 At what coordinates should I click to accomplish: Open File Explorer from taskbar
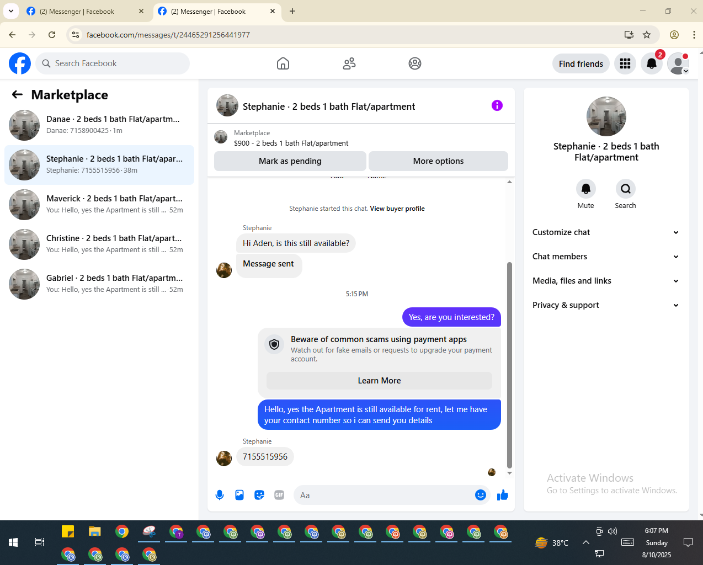[x=95, y=532]
